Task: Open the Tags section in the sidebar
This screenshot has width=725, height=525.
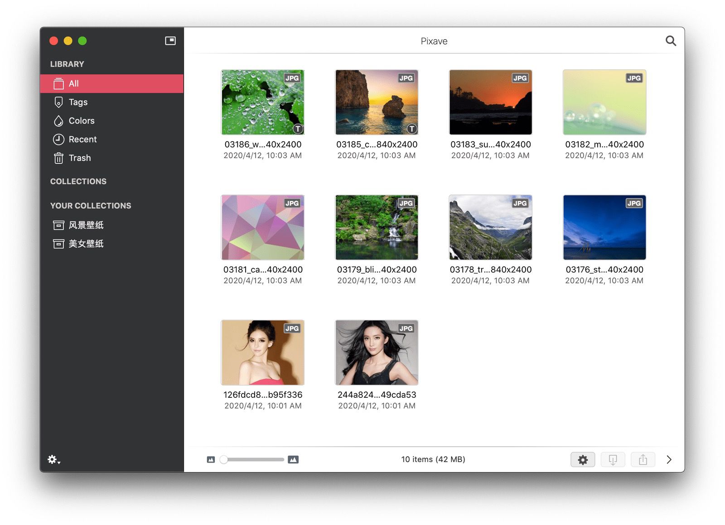Action: [x=77, y=102]
